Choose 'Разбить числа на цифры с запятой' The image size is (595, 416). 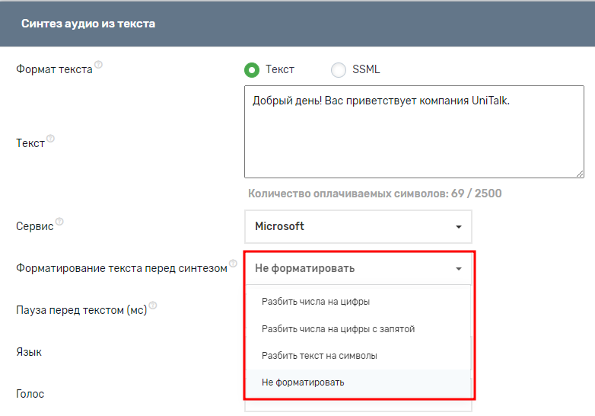tap(338, 329)
